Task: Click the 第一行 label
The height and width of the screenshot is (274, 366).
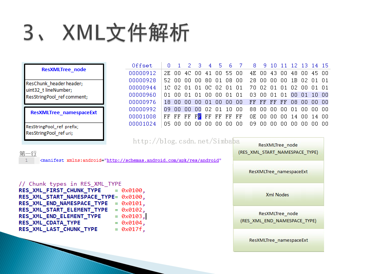Action: click(x=28, y=153)
